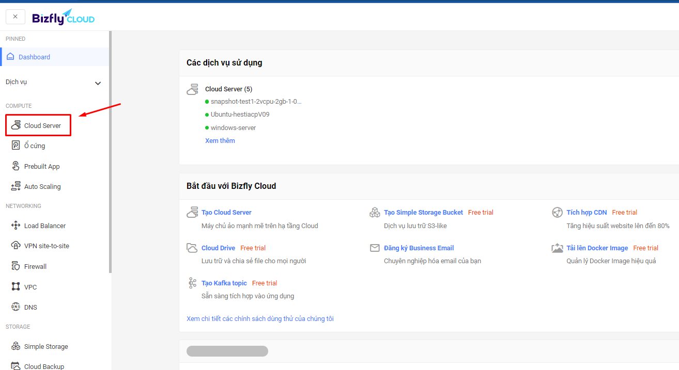The height and width of the screenshot is (370, 679).
Task: Click the Dashboard home icon
Action: click(10, 57)
